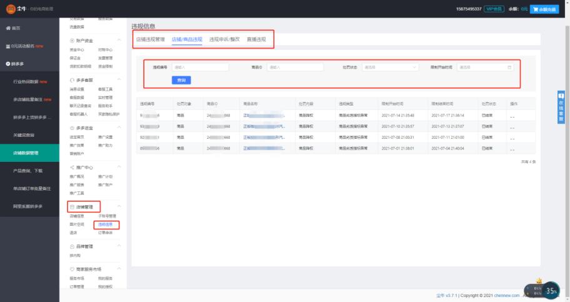The height and width of the screenshot is (302, 570).
Task: Collapse the 多多客服 menu group
Action: [x=119, y=80]
